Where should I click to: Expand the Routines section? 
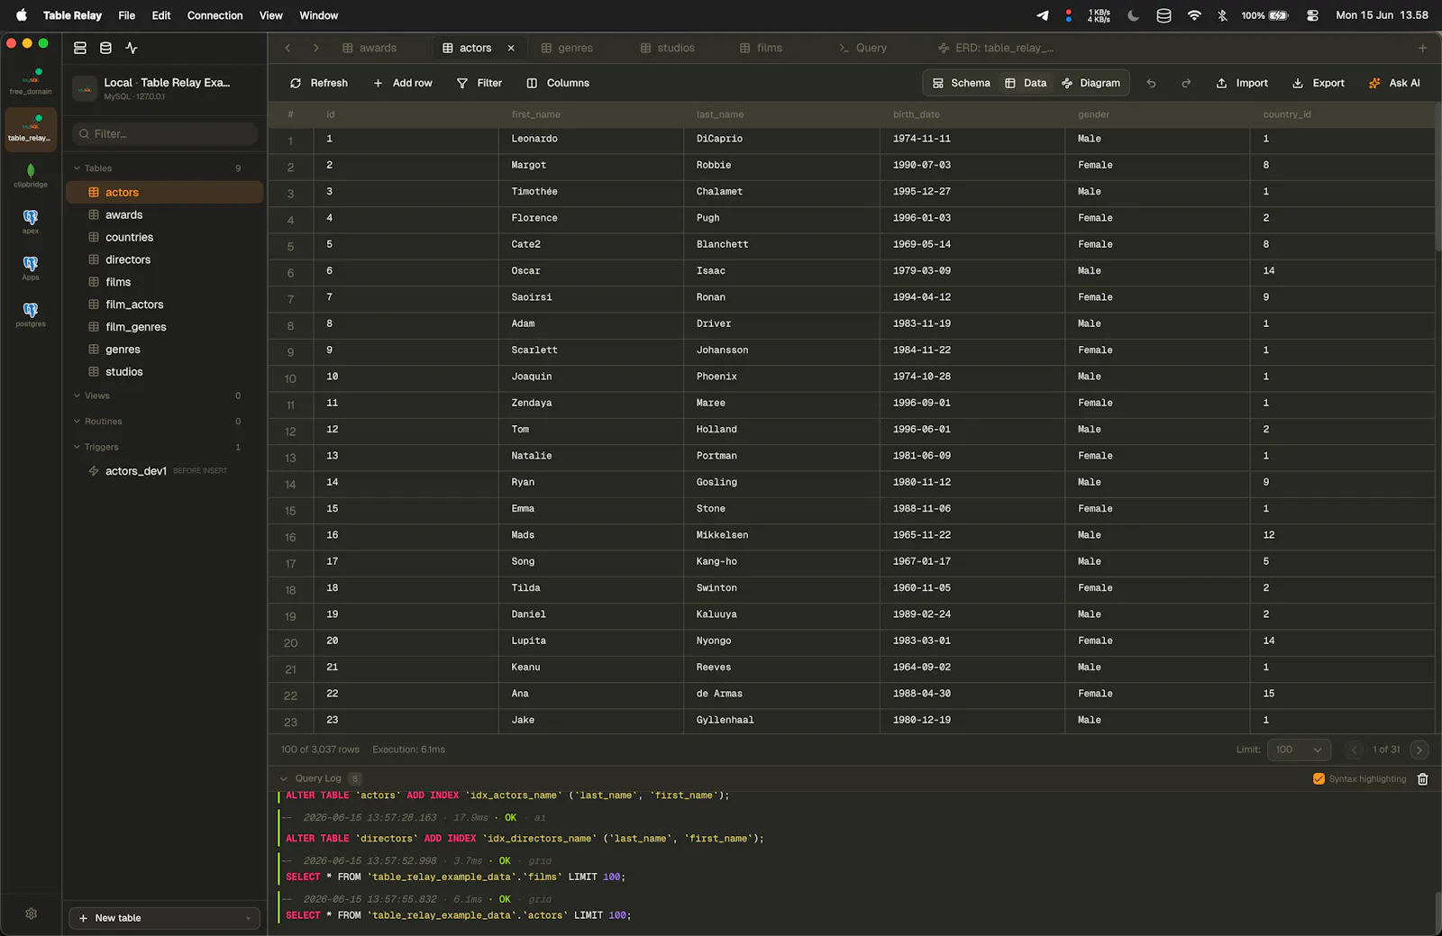coord(78,422)
